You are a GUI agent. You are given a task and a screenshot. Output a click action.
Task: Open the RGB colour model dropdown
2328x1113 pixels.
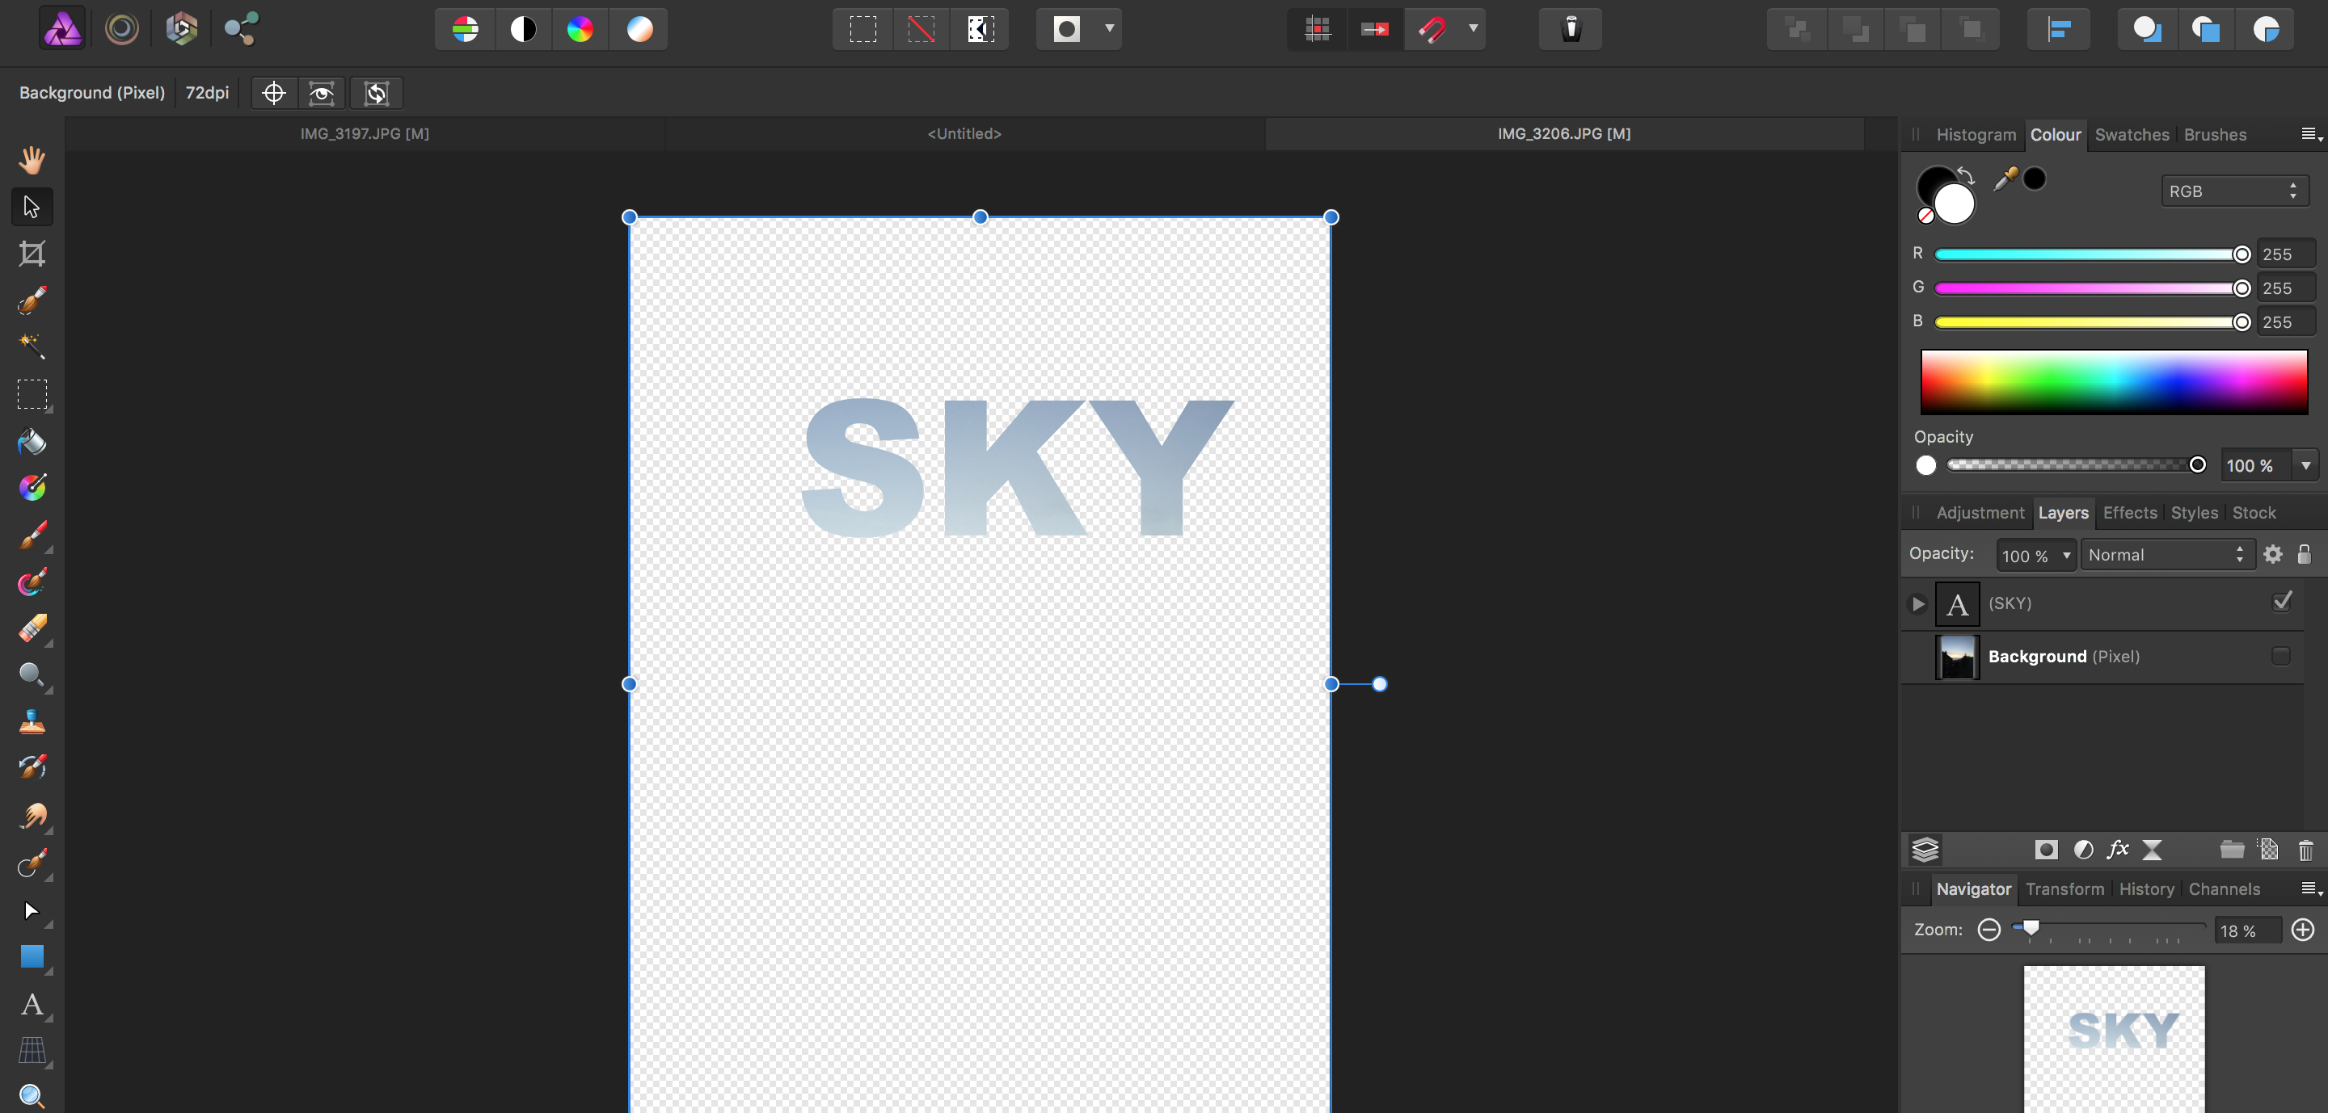(x=2234, y=191)
